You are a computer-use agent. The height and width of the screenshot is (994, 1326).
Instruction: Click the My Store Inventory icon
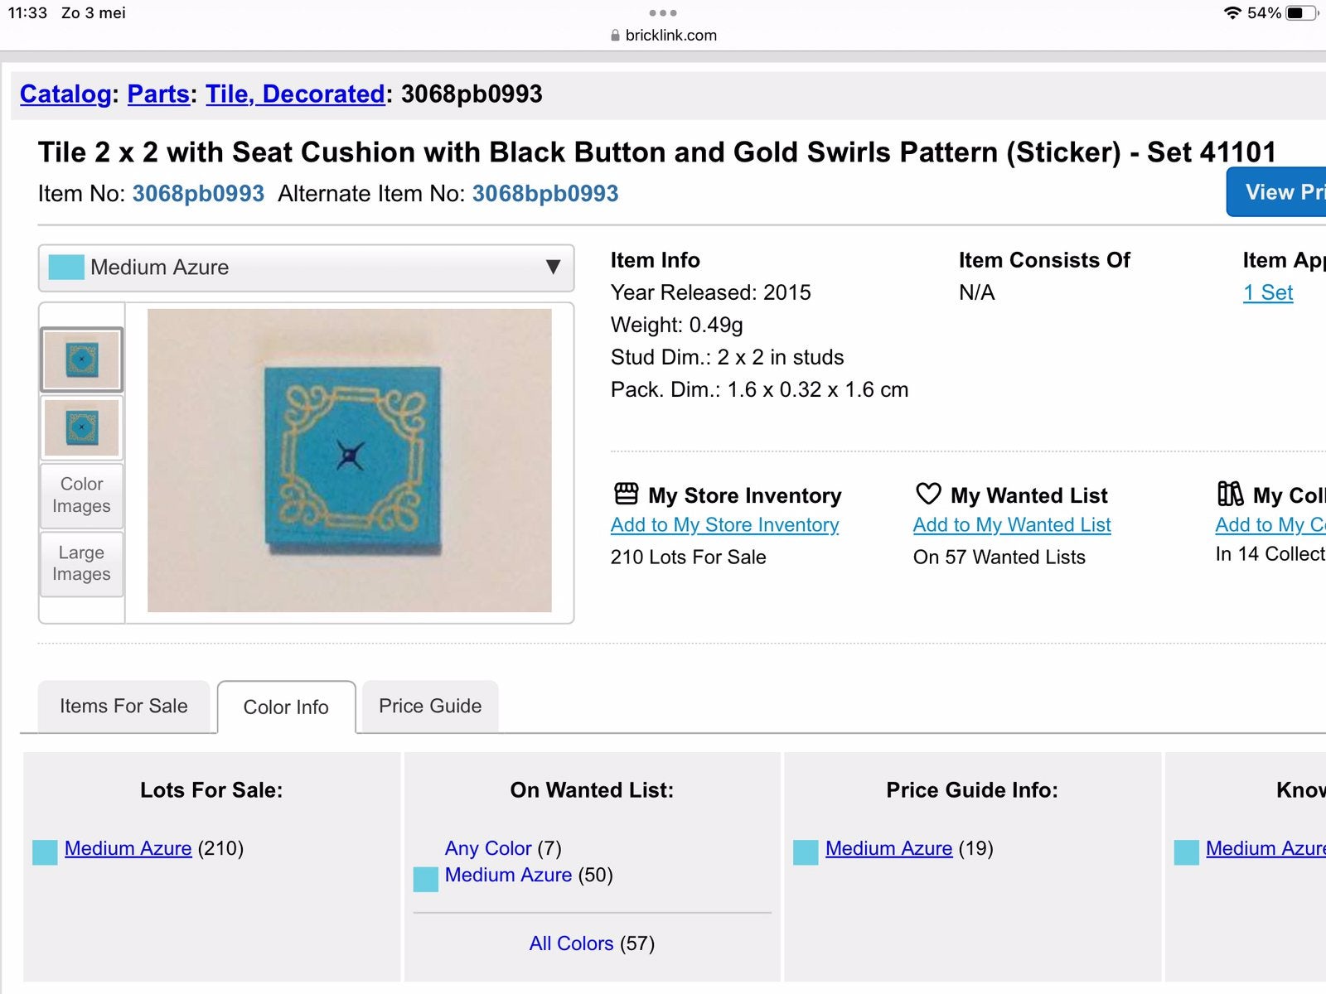[x=626, y=494]
